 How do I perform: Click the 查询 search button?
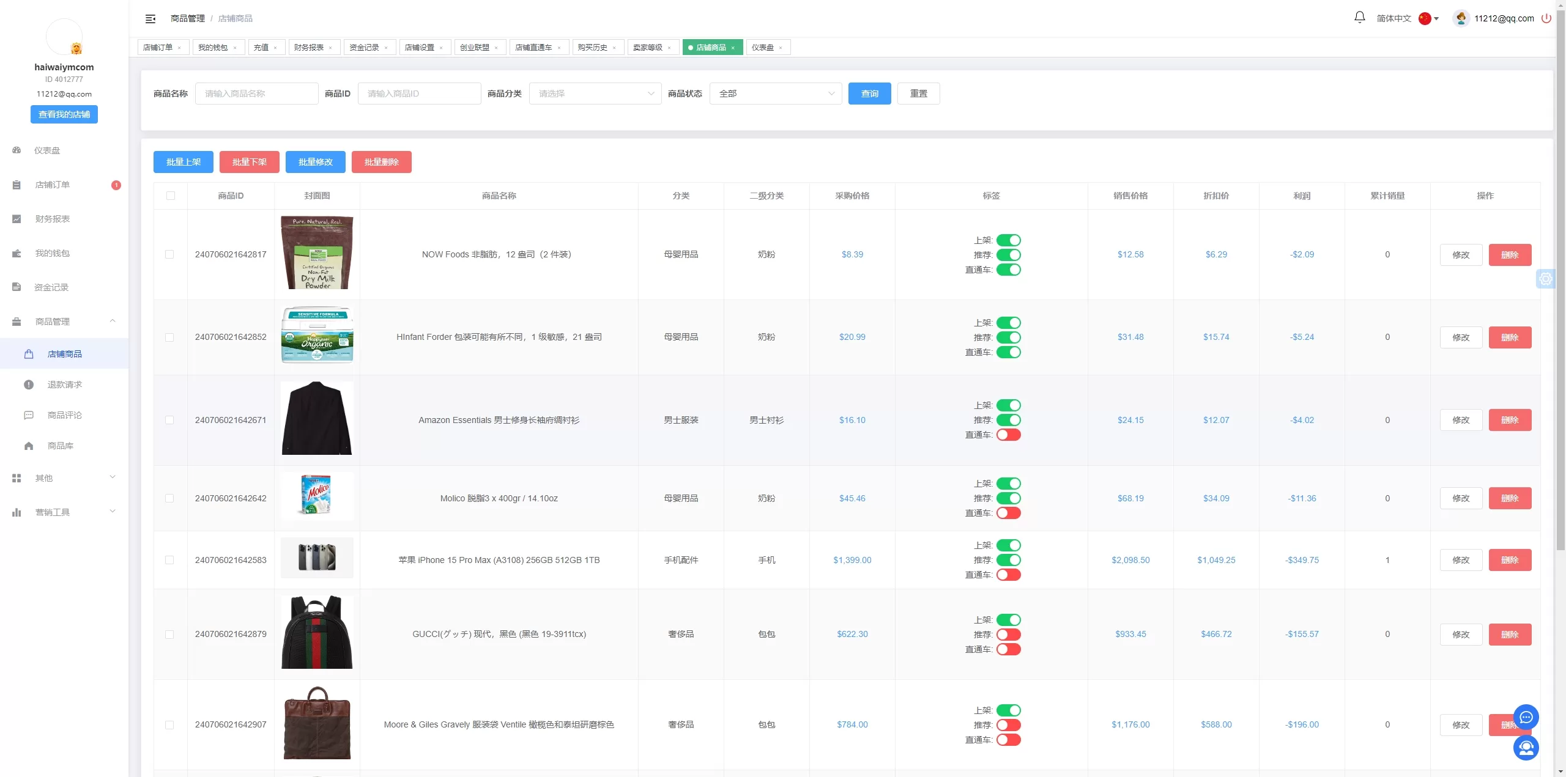click(869, 94)
